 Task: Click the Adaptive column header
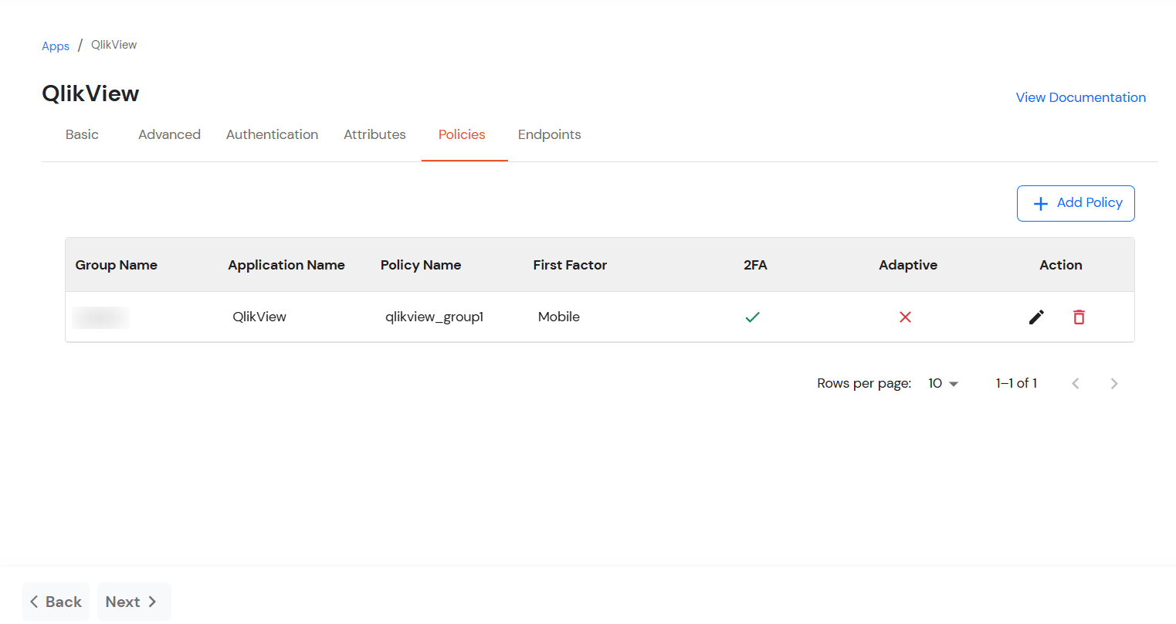(x=907, y=265)
